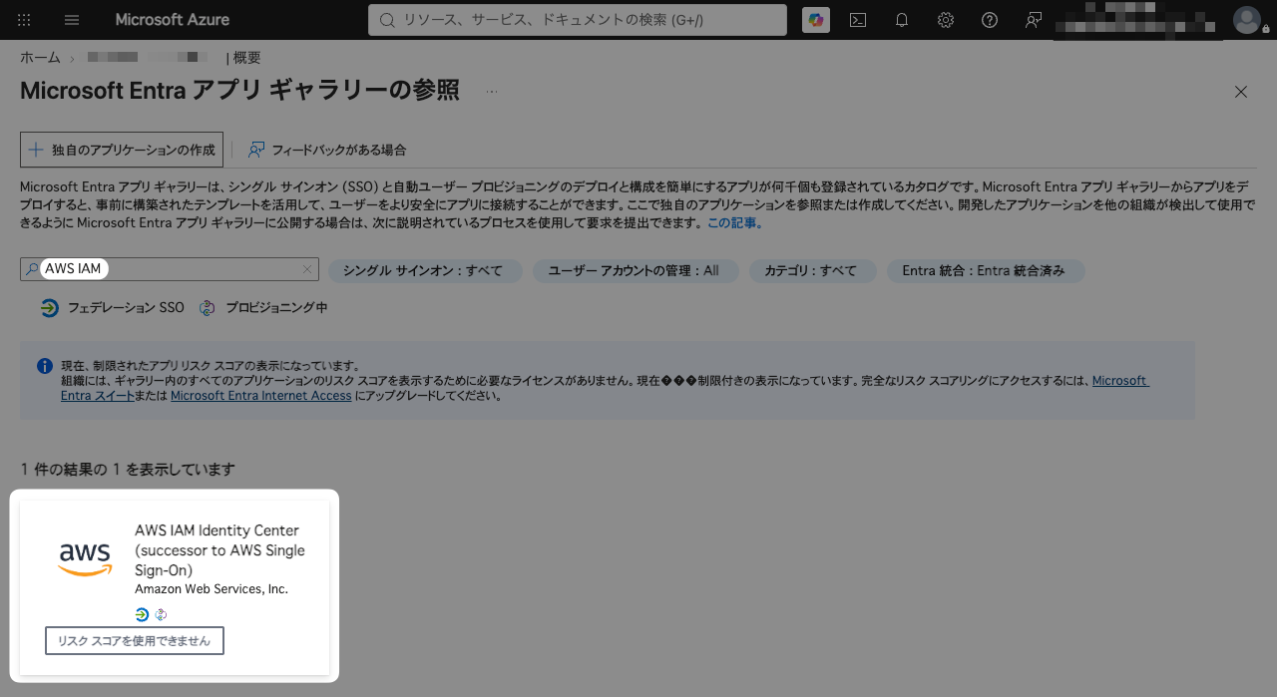Click the ホーム breadcrumb
The height and width of the screenshot is (697, 1277).
tap(40, 58)
